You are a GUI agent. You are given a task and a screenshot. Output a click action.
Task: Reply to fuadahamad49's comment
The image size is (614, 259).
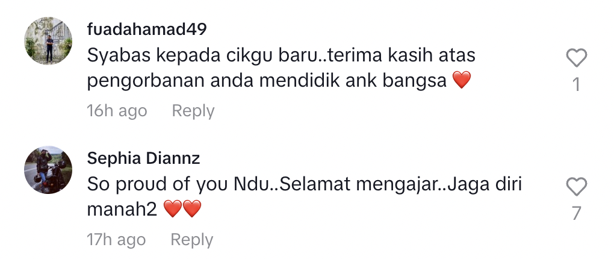click(x=193, y=111)
